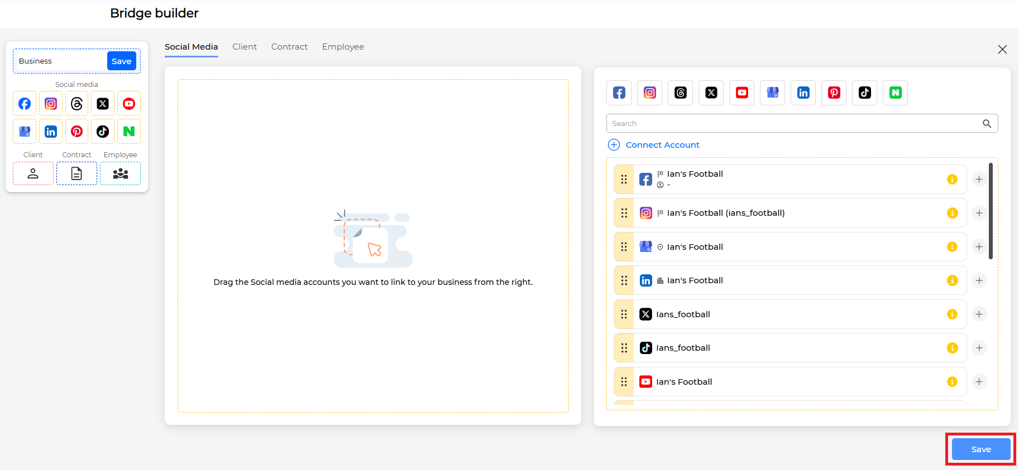Add LinkedIn Ian's Football account with plus

point(979,280)
